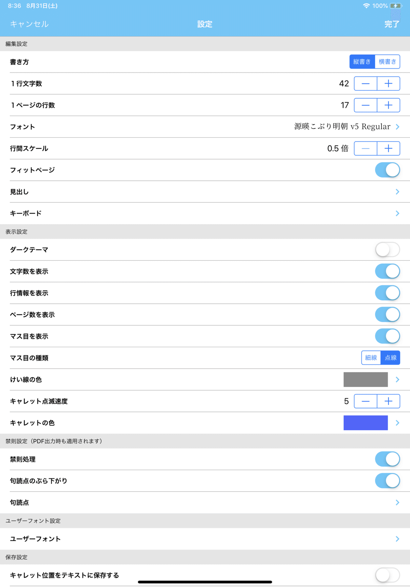Open キャレットの色 chevron

(x=397, y=423)
